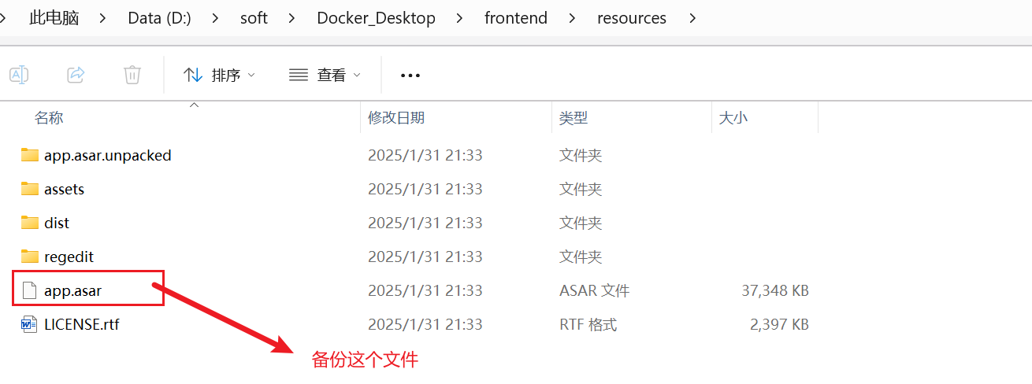
Task: Open the 排序 sort dropdown
Action: [219, 75]
